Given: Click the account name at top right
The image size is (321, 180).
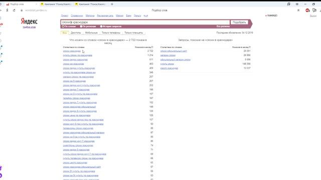Looking at the screenshot, I should (271, 15).
